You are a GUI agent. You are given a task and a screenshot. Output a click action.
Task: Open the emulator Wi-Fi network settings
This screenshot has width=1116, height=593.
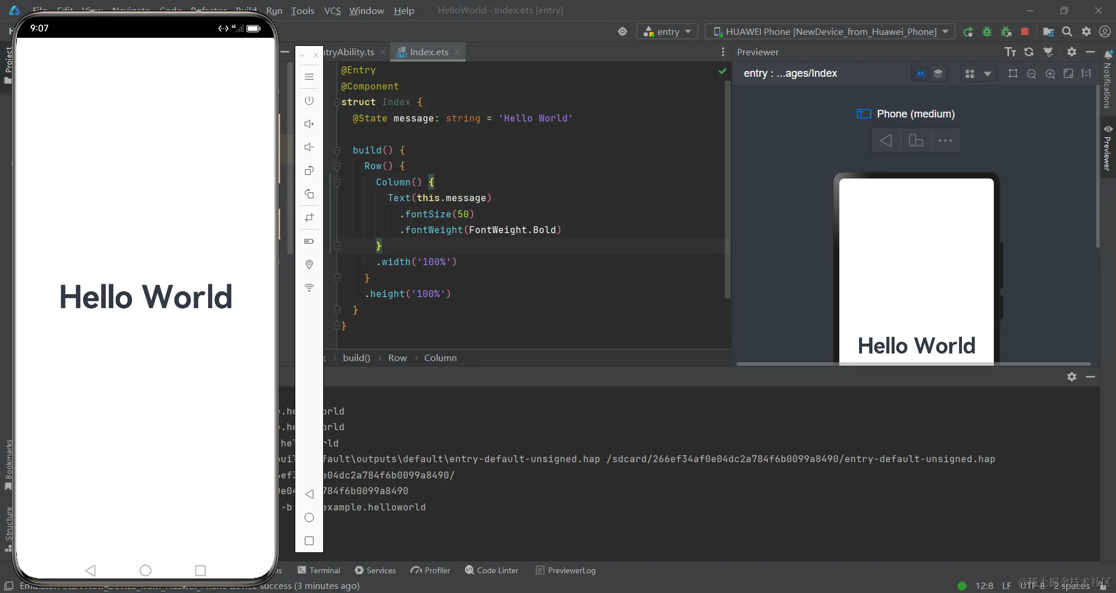tap(309, 288)
